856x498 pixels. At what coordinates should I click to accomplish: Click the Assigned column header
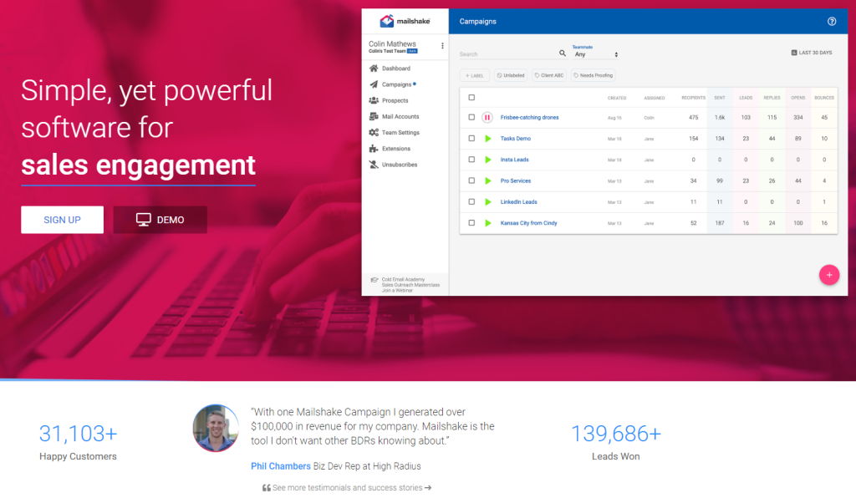coord(654,99)
